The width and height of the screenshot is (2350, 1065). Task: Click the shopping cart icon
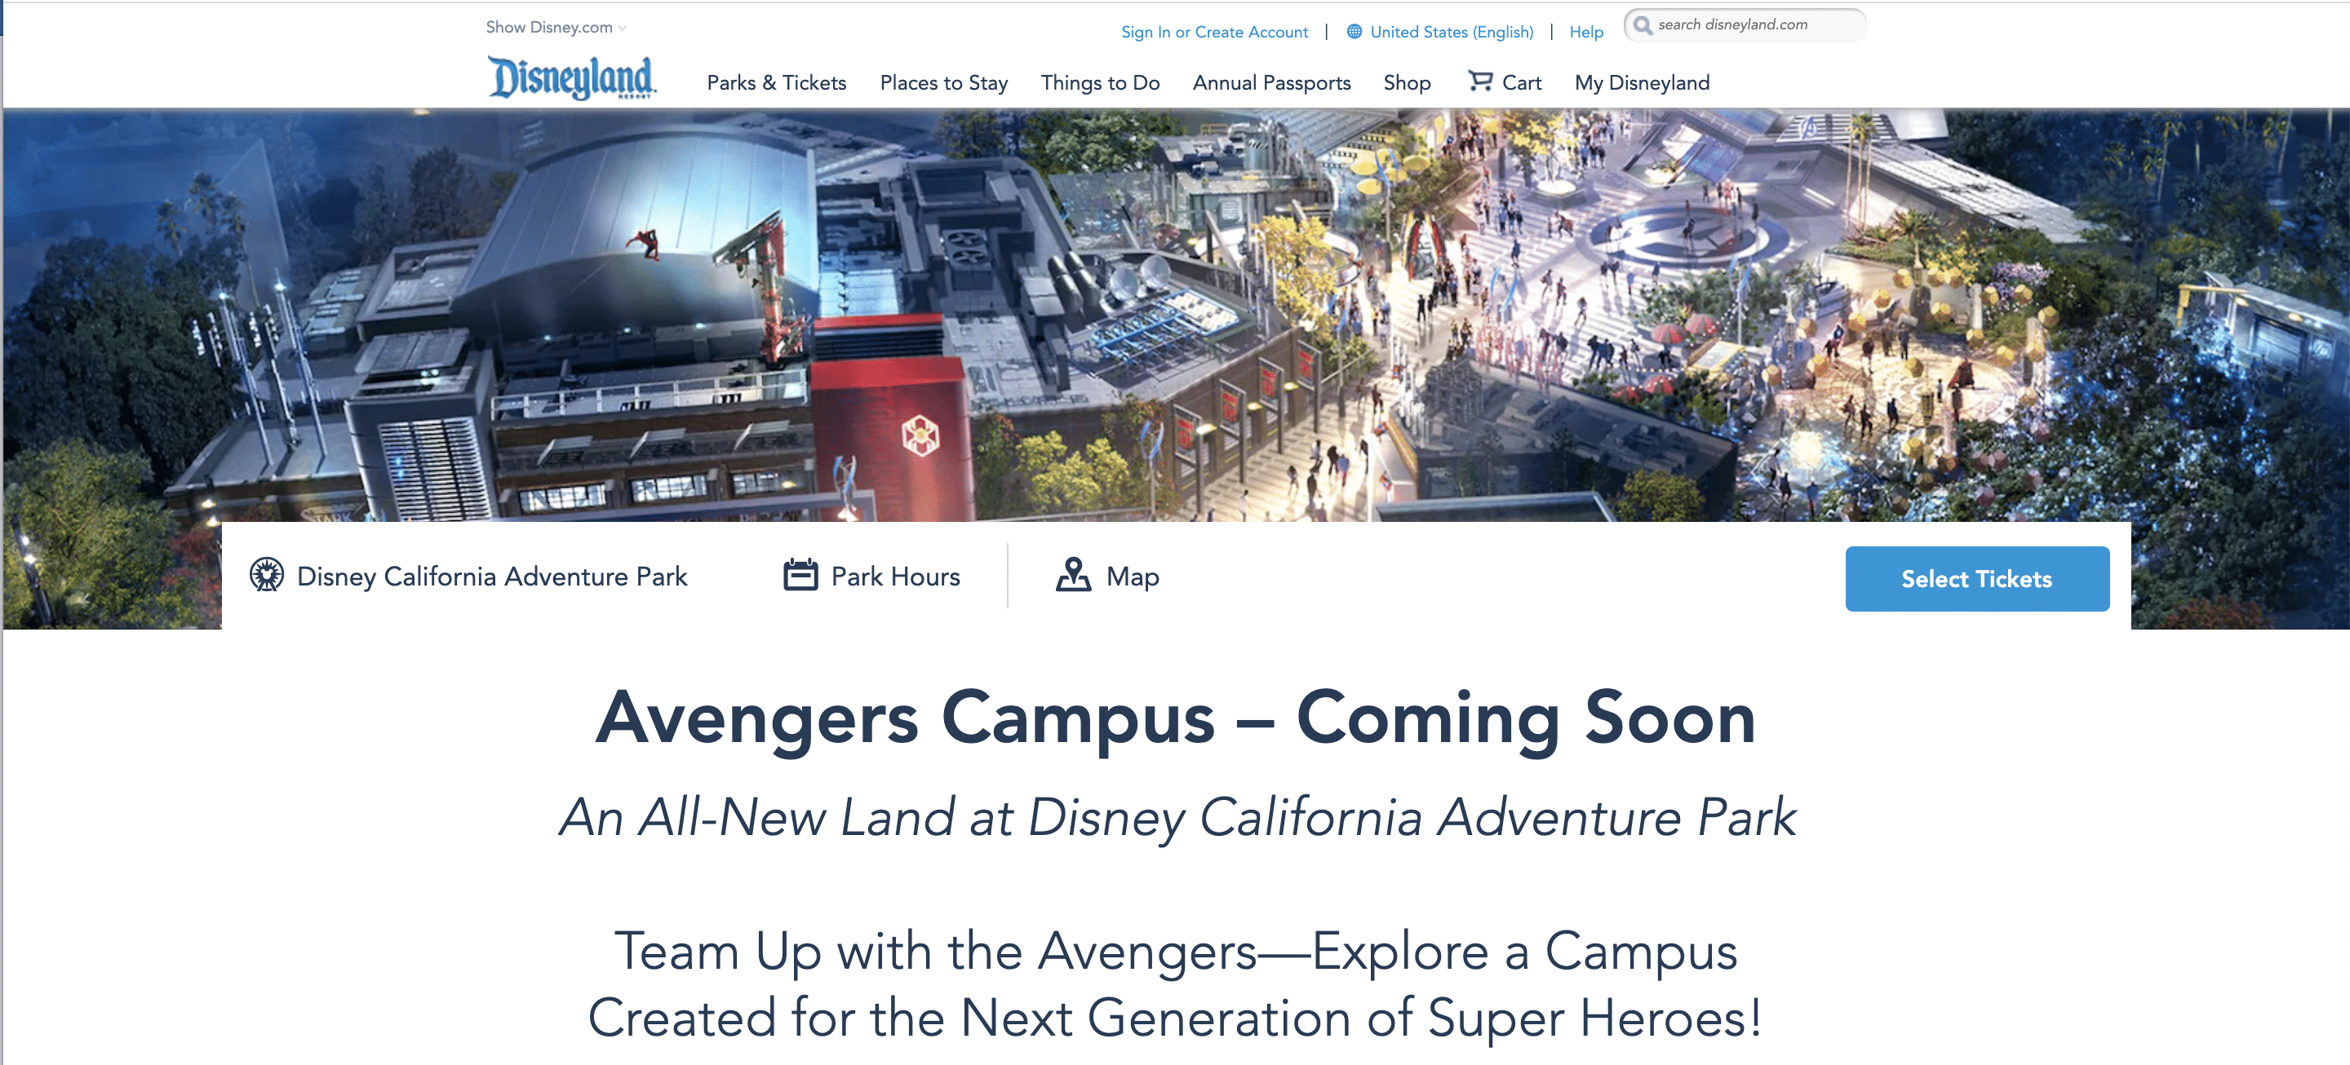(1479, 82)
